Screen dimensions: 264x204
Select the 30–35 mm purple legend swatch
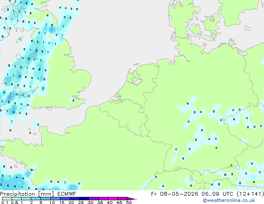coord(94,199)
